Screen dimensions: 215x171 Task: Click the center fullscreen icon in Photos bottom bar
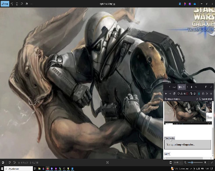tap(107, 162)
